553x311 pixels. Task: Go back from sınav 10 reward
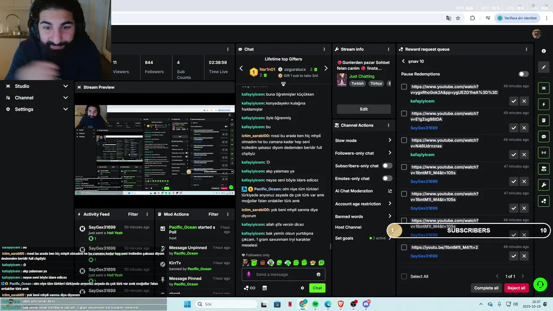coord(404,61)
